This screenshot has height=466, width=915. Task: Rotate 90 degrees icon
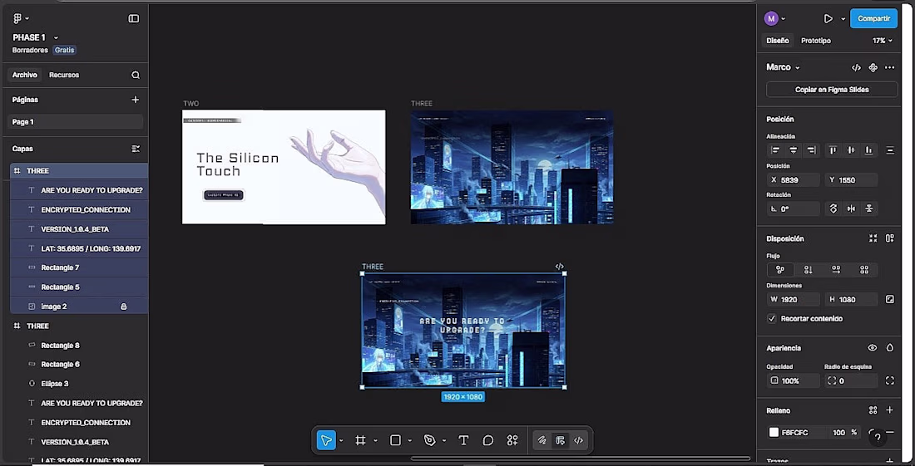point(833,208)
